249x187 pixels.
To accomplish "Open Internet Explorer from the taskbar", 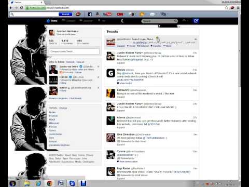I will [x=38, y=183].
